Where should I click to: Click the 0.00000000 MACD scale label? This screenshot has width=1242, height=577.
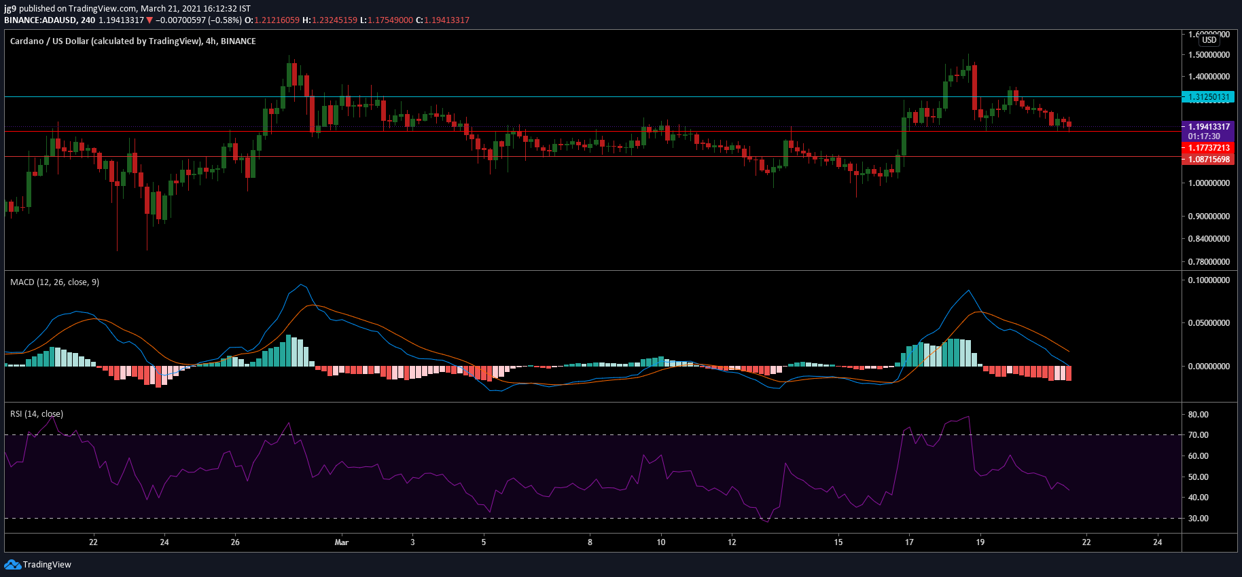click(x=1209, y=367)
